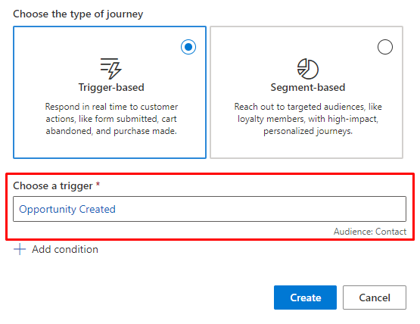
Task: Cancel the journey creation dialog
Action: coord(375,298)
